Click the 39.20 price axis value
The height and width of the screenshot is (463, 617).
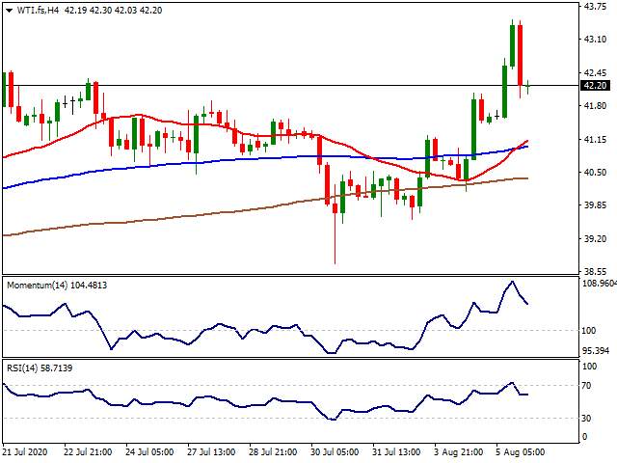coord(595,239)
